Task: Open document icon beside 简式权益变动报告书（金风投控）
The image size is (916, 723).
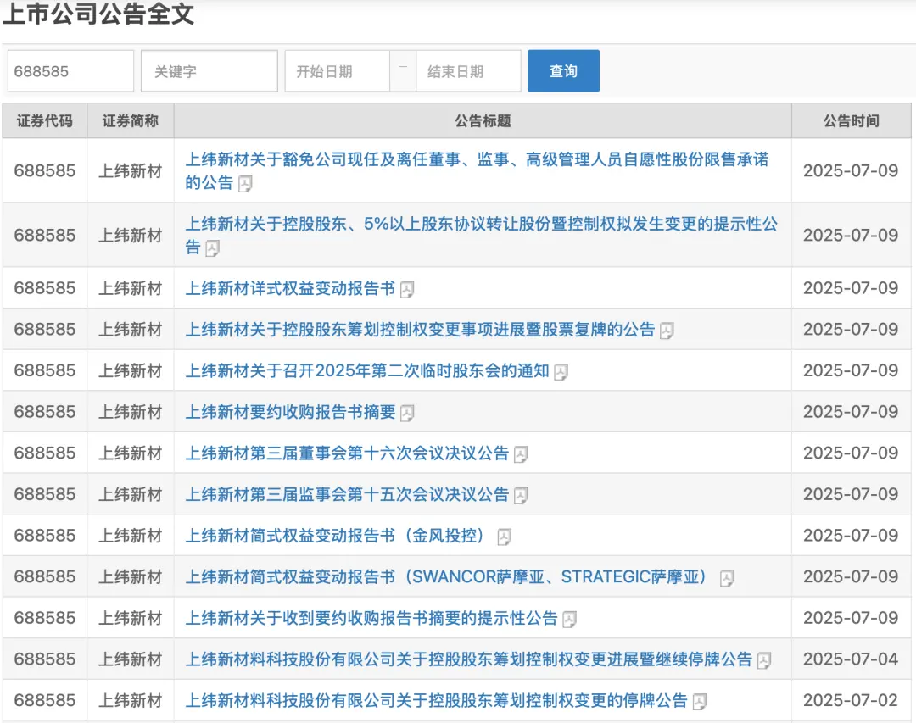Action: coord(504,537)
